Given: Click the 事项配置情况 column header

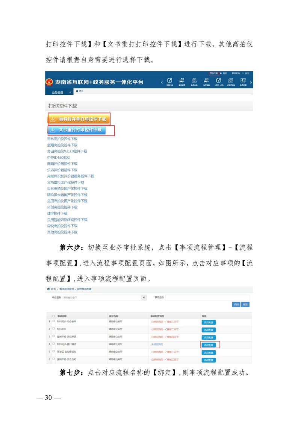Looking at the screenshot, I should 157,316.
